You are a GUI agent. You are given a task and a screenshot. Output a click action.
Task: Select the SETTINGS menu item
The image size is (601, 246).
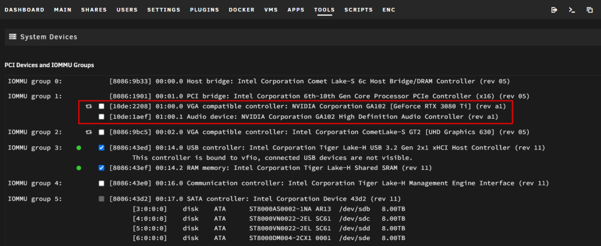[x=163, y=10]
